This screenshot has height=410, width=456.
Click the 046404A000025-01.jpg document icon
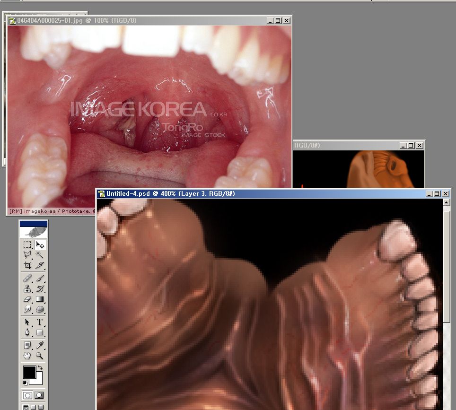click(x=12, y=21)
